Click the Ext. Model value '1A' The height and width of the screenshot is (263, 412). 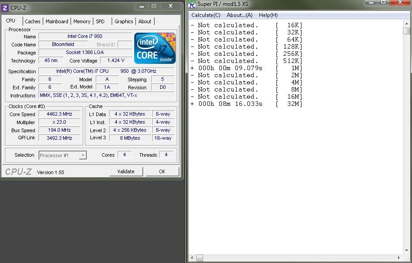coord(107,88)
